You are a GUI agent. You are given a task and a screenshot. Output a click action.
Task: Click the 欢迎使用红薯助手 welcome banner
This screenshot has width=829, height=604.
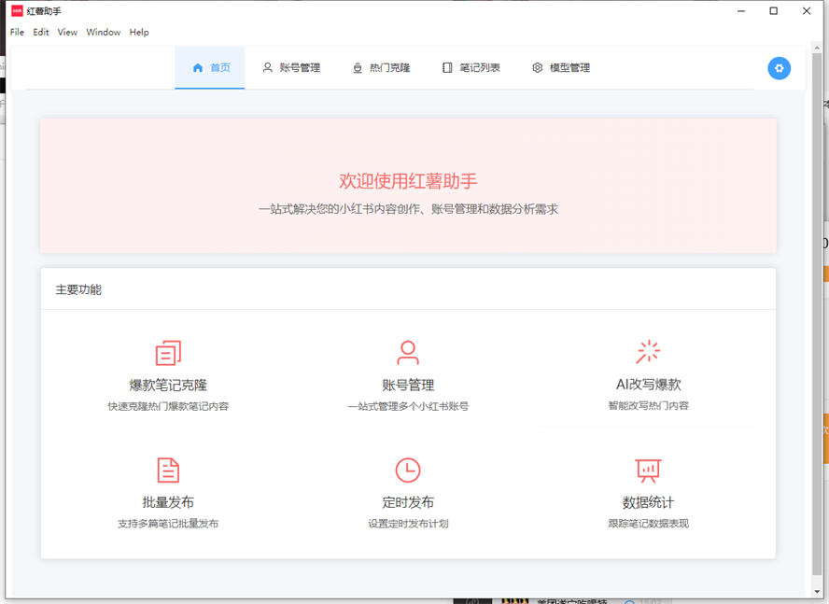[407, 185]
